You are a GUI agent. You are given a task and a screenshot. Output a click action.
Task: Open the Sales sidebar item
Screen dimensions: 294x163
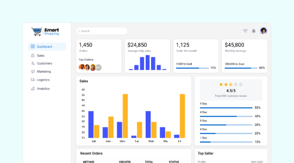click(x=41, y=56)
